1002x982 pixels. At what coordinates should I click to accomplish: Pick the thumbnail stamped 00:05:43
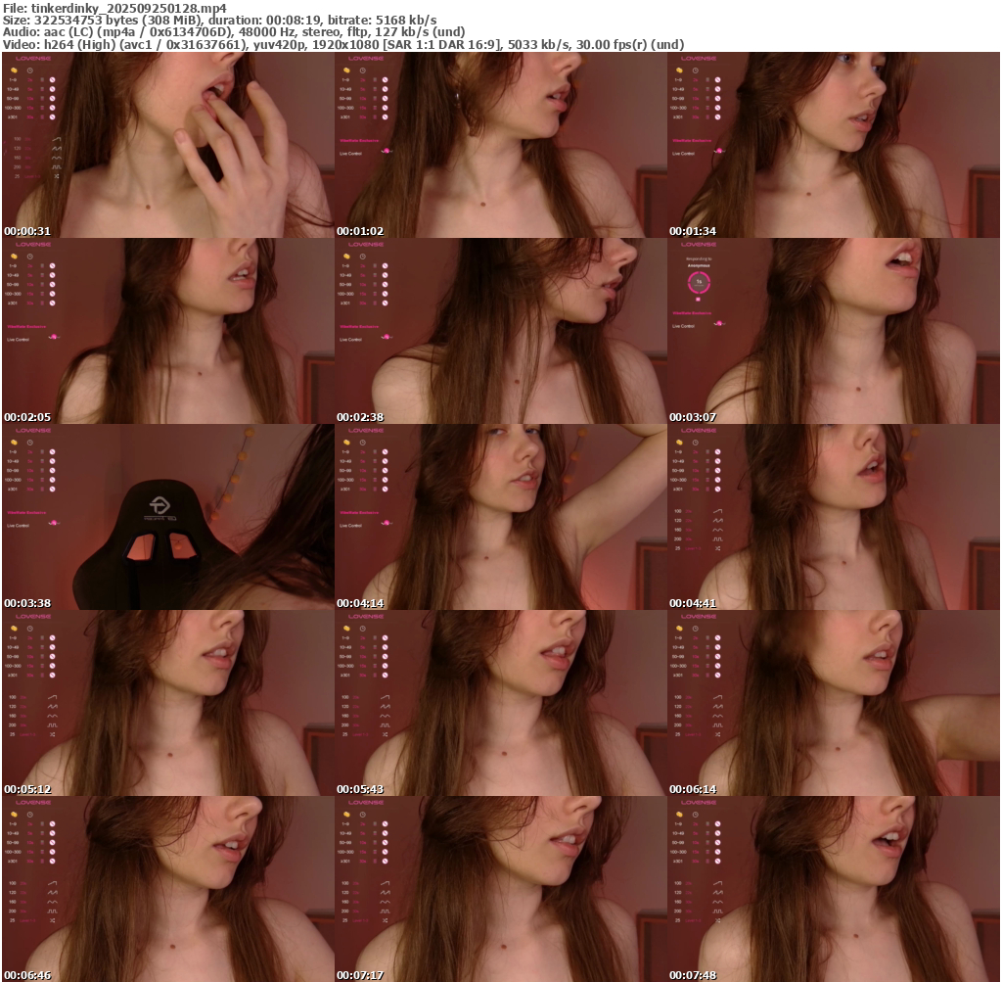coord(501,703)
